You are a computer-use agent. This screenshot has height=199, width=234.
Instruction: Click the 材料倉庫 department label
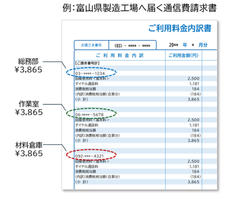pyautogui.click(x=29, y=145)
